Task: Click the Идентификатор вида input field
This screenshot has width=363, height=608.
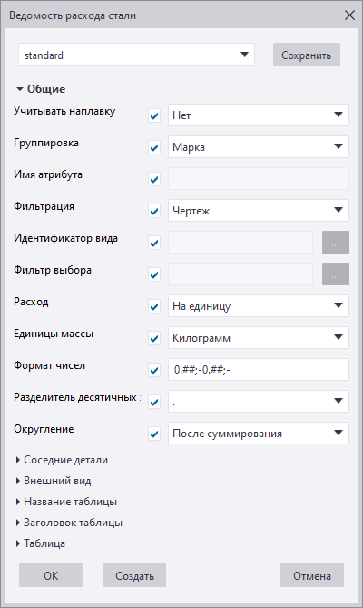Action: coord(240,242)
